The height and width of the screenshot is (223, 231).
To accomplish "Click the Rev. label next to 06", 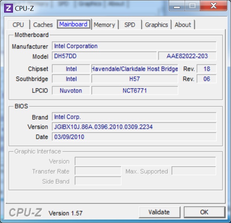I will click(189, 79).
